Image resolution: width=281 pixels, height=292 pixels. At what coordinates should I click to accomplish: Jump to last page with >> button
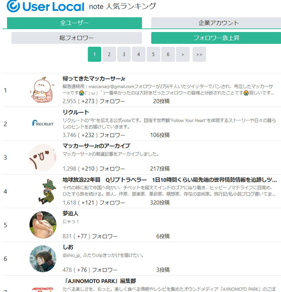click(199, 54)
